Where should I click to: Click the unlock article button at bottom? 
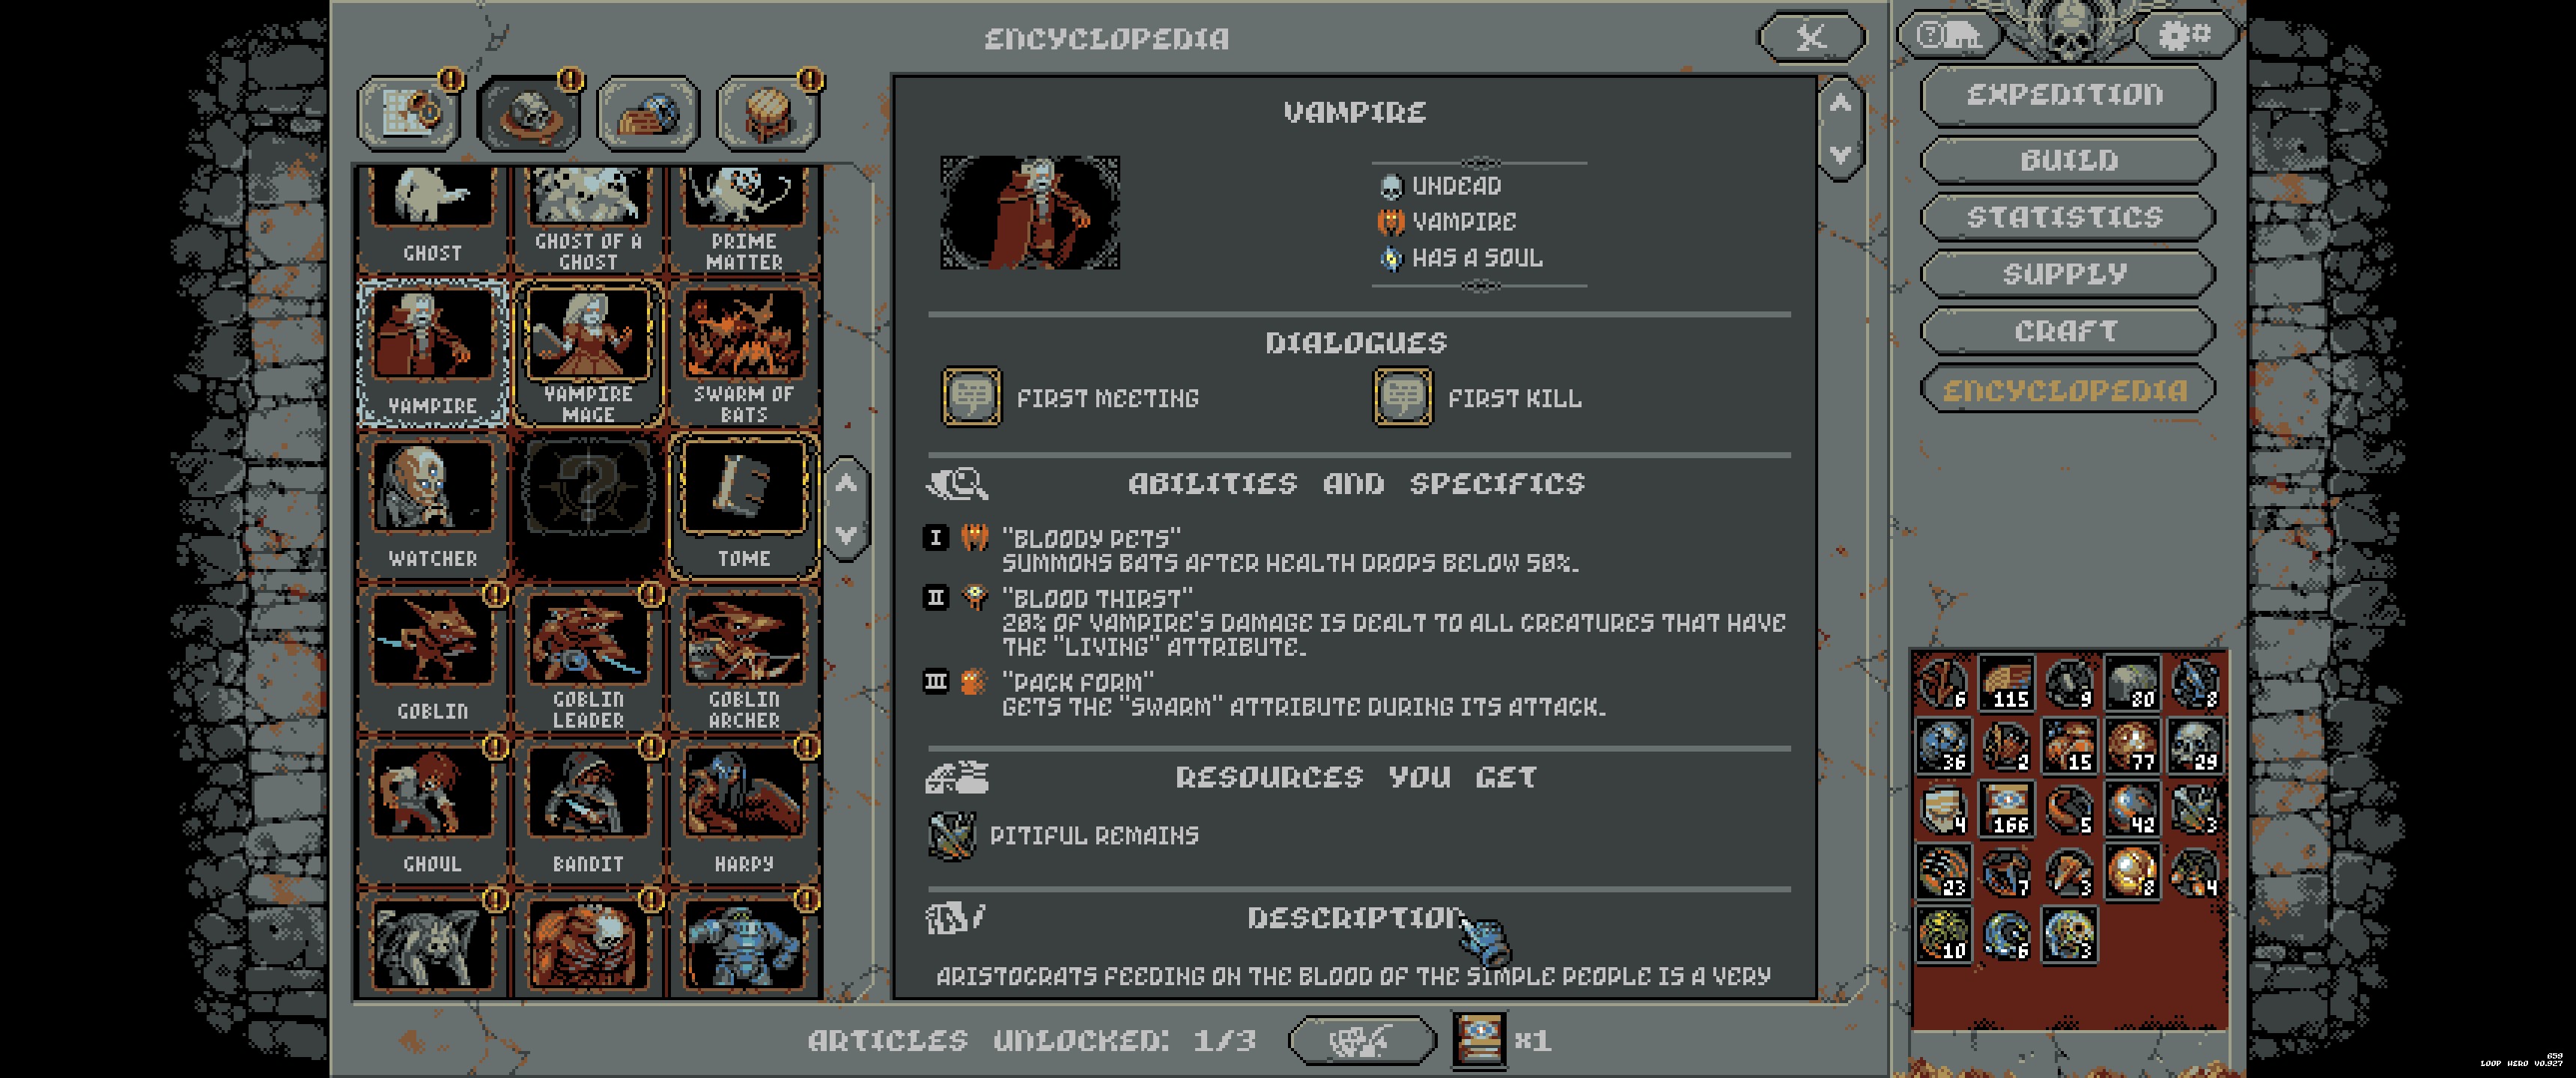[1361, 1041]
